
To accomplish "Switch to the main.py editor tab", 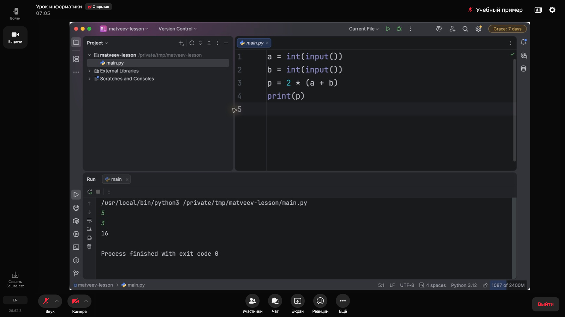I will 254,43.
